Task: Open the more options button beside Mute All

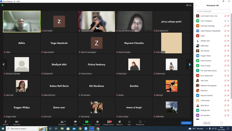Action: point(221,123)
